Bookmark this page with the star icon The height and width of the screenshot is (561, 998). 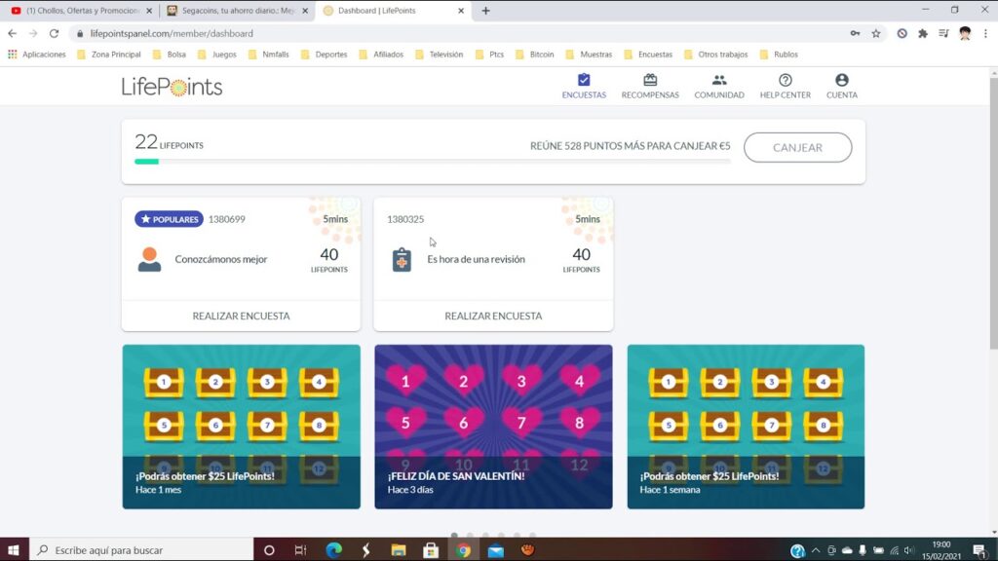coord(876,34)
